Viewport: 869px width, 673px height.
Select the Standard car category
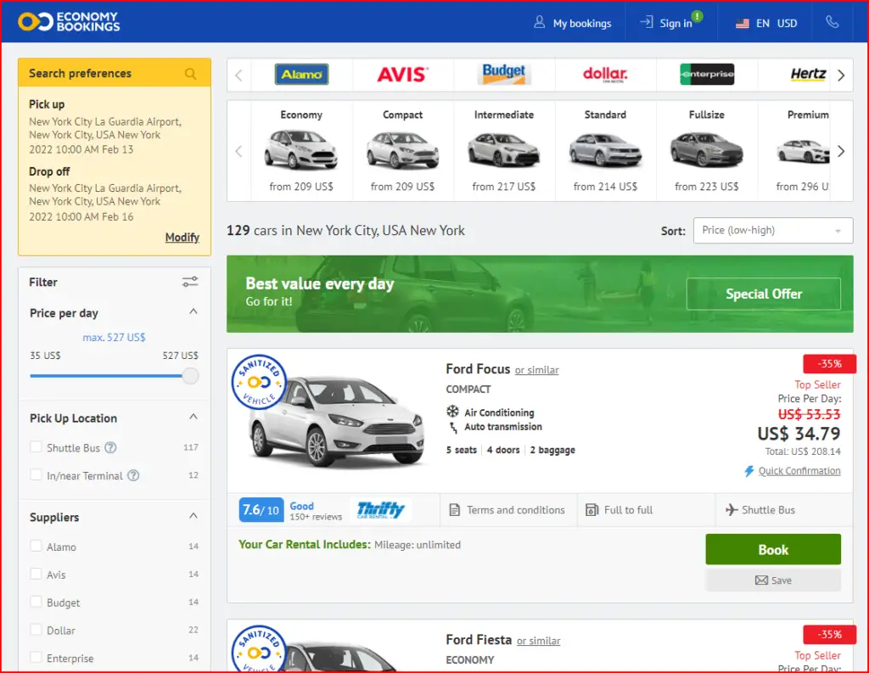click(605, 151)
